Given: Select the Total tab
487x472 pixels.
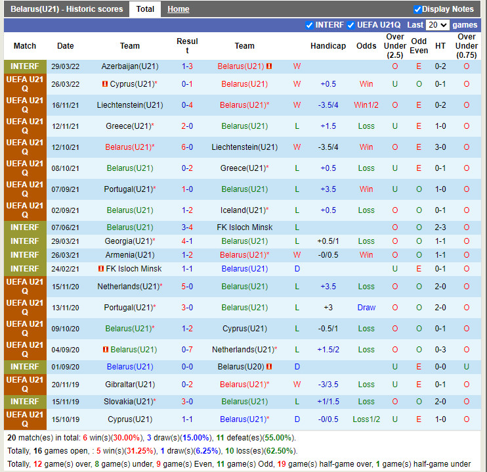Looking at the screenshot, I should (x=145, y=9).
